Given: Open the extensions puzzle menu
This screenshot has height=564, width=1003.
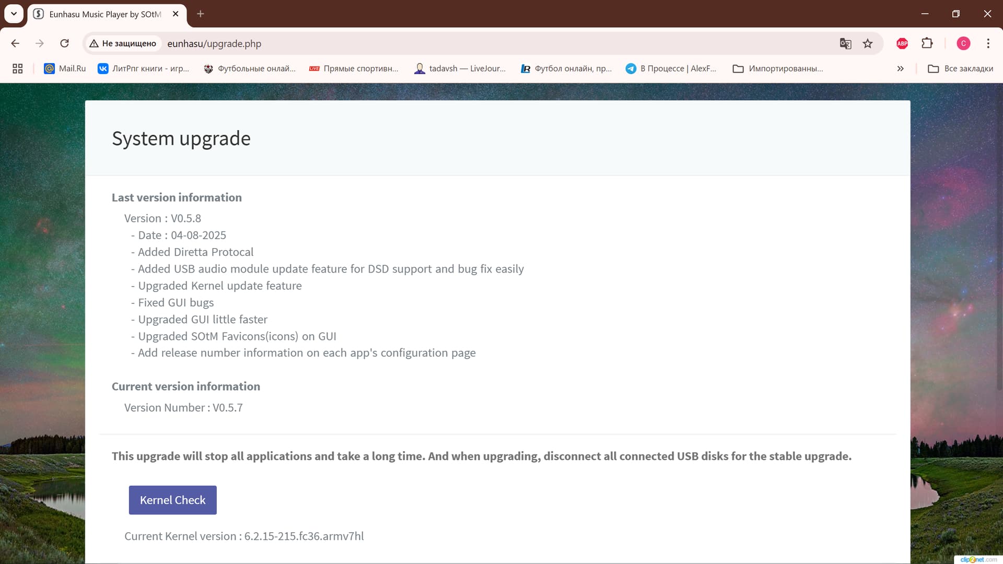Looking at the screenshot, I should (927, 43).
